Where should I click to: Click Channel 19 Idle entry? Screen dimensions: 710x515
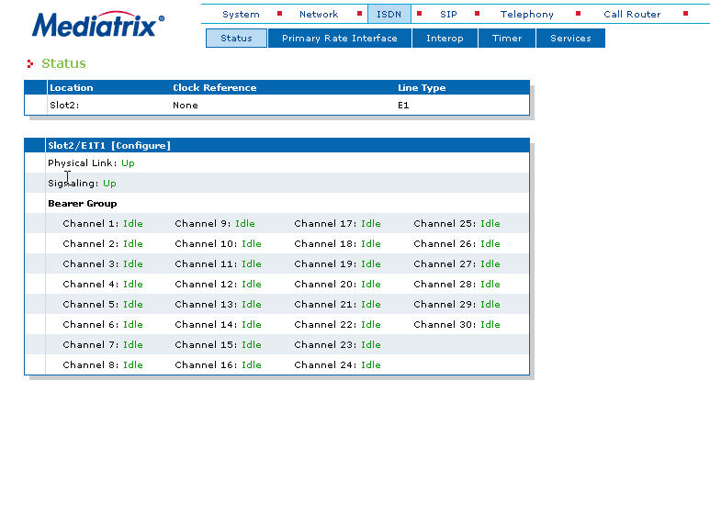coord(337,263)
